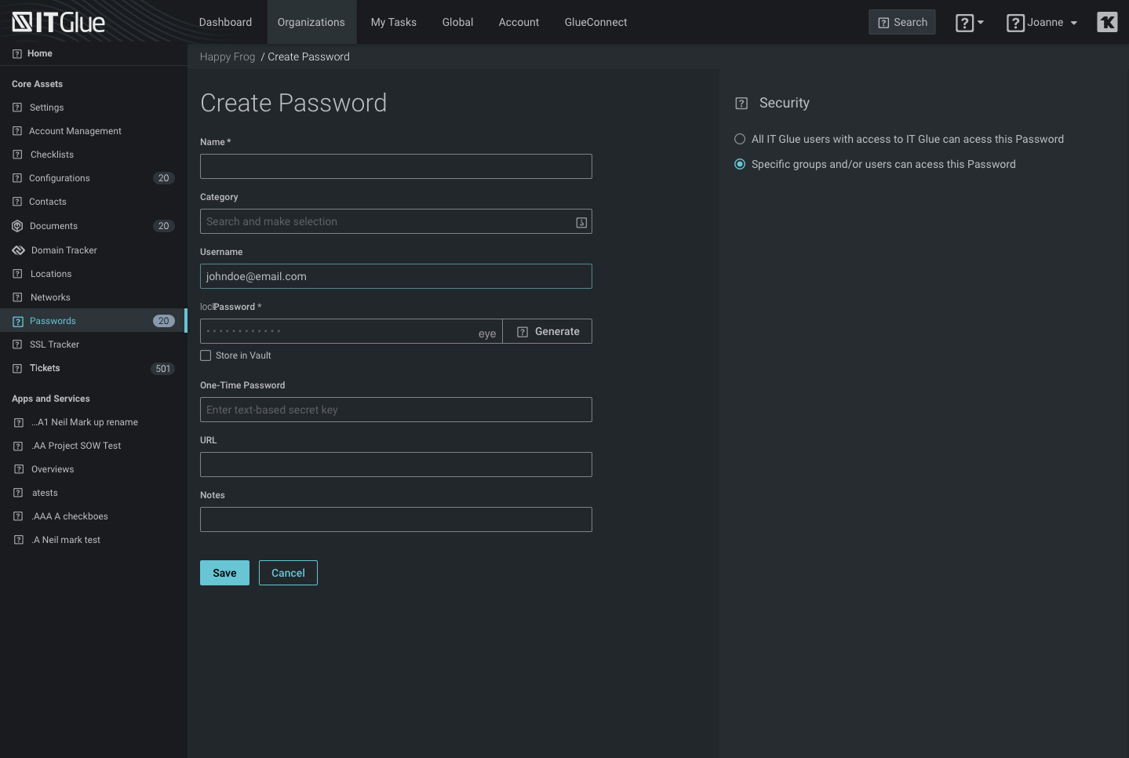Viewport: 1129px width, 758px height.
Task: Open Account Management in sidebar
Action: click(x=75, y=131)
